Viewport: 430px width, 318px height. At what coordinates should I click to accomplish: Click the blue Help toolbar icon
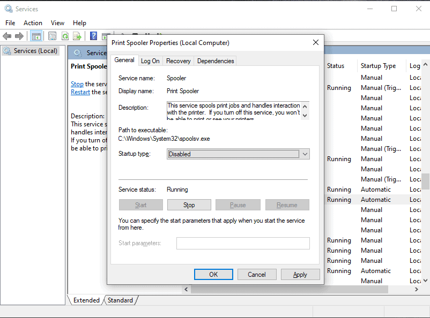(x=93, y=36)
